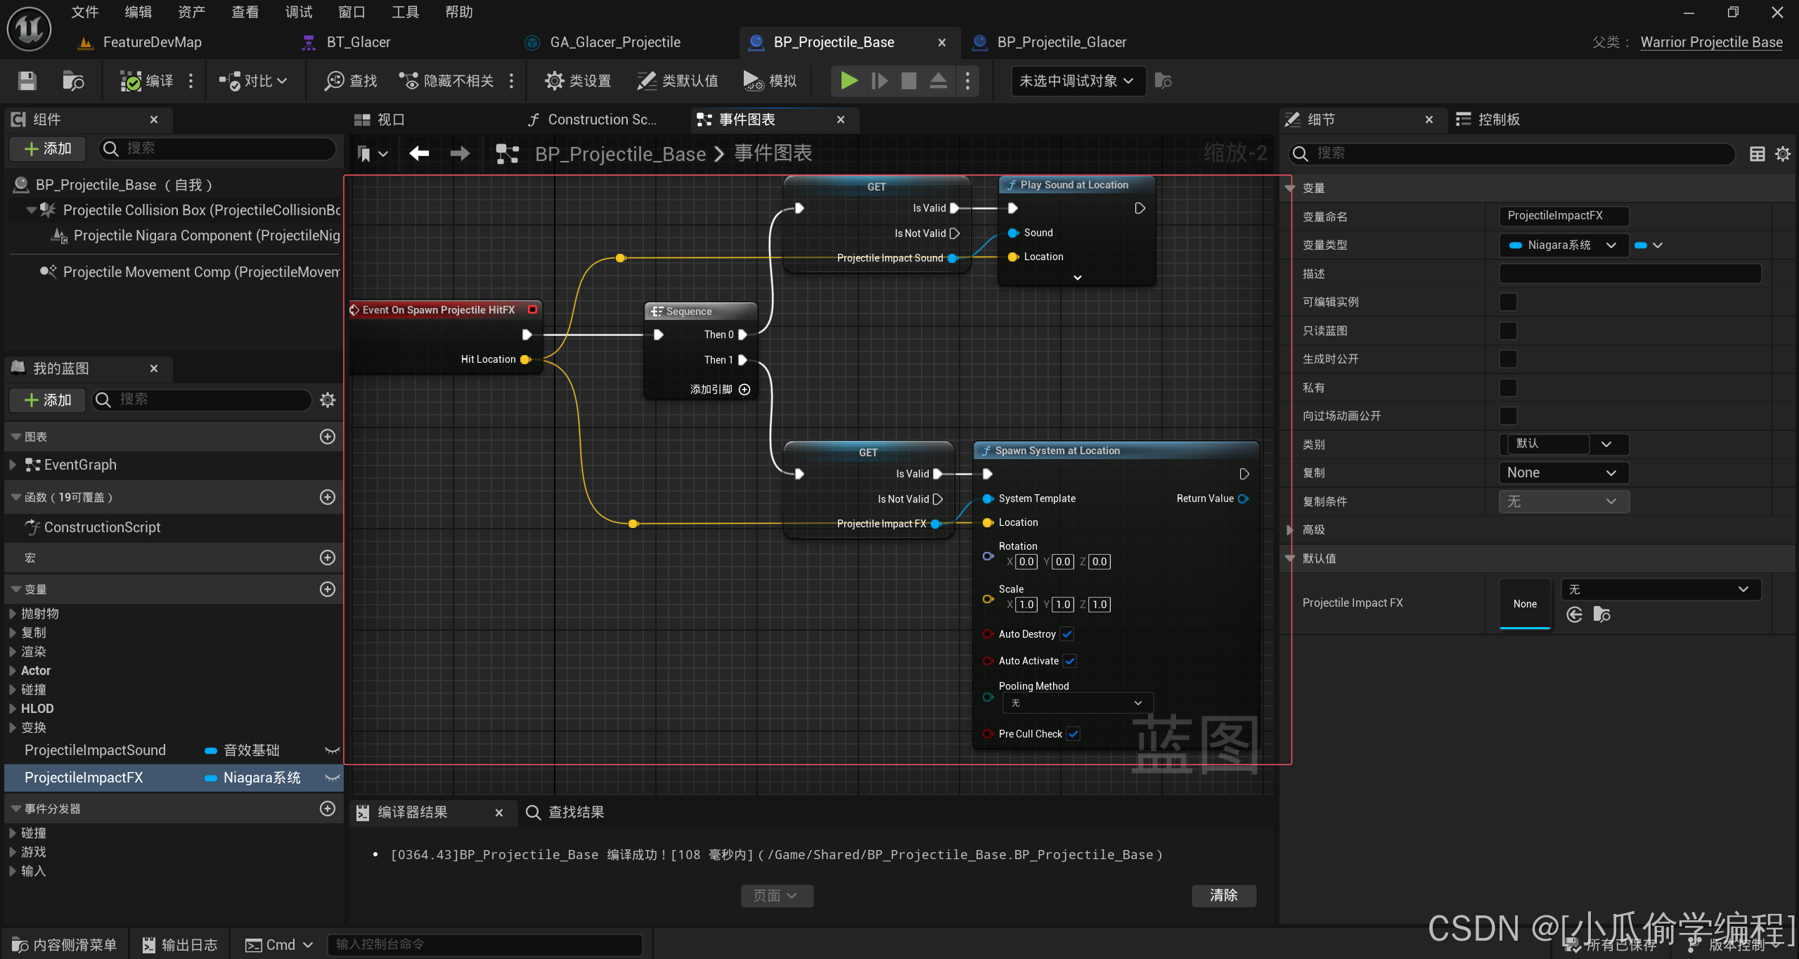Click the navigate back arrow in graph

[x=420, y=153]
